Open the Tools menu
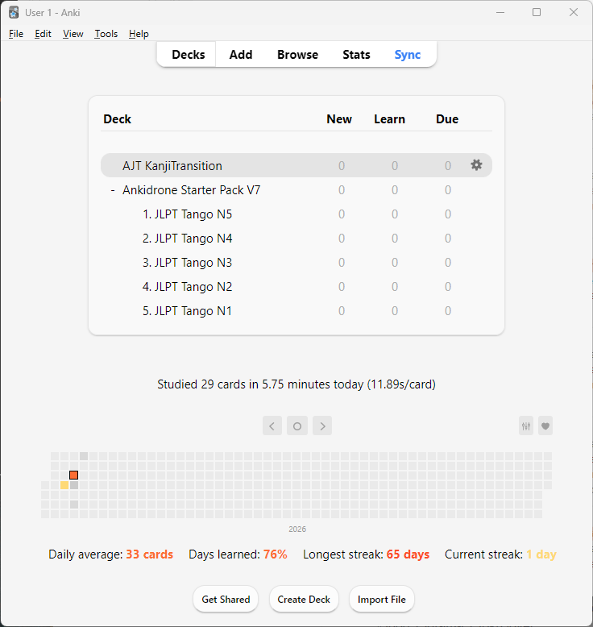 point(106,34)
